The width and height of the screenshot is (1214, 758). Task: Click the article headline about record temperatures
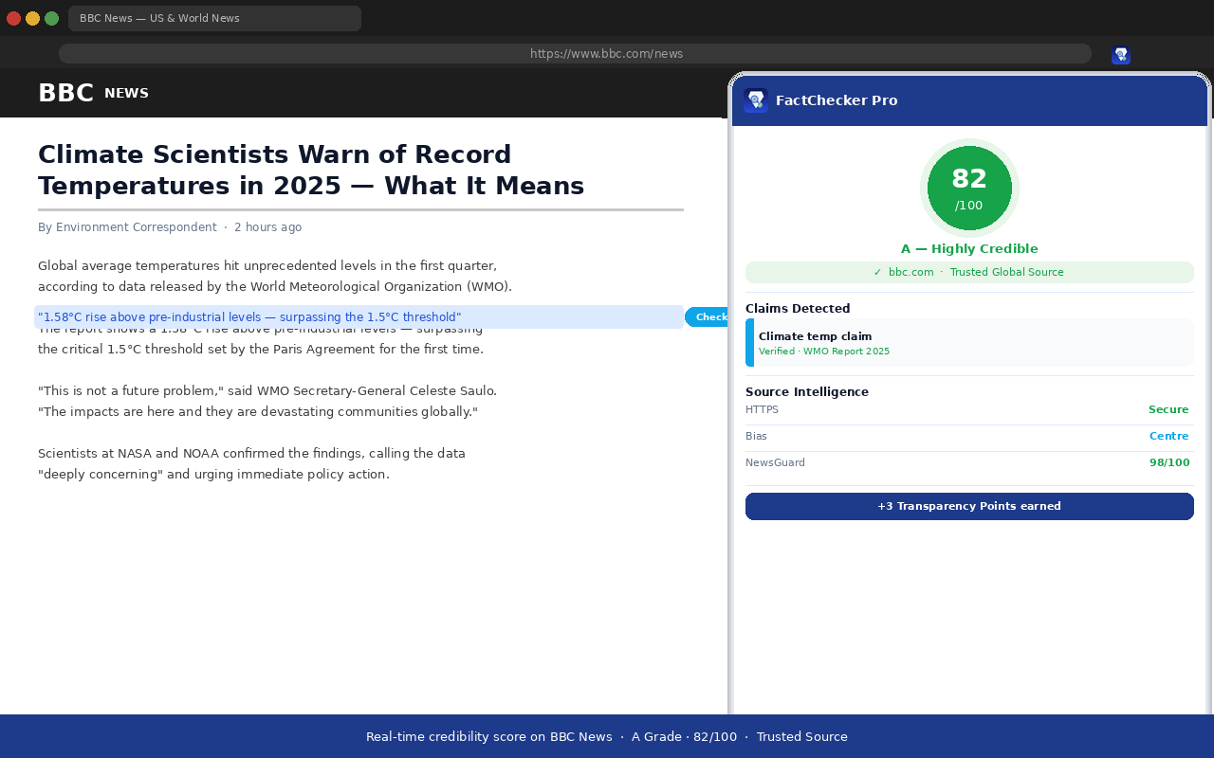[x=311, y=170]
